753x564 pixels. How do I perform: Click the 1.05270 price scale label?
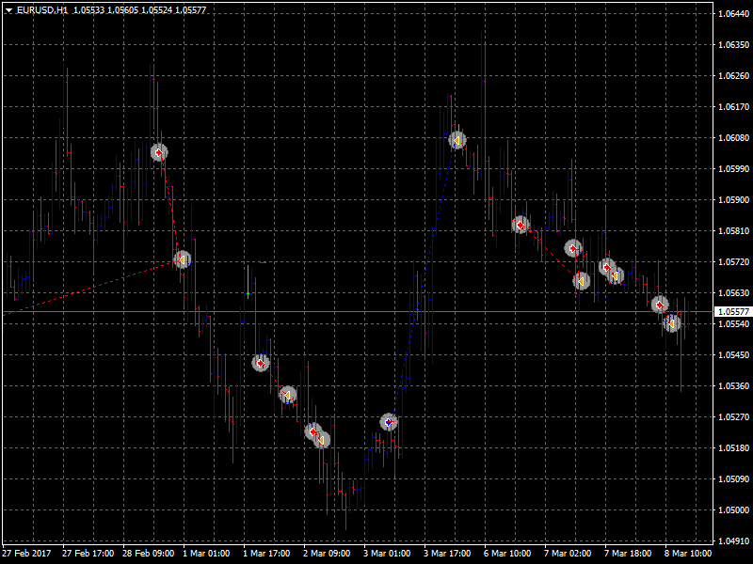point(733,416)
